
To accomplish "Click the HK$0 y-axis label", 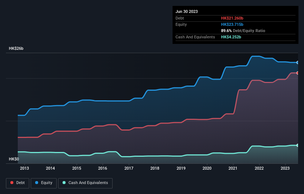I will (14, 159).
